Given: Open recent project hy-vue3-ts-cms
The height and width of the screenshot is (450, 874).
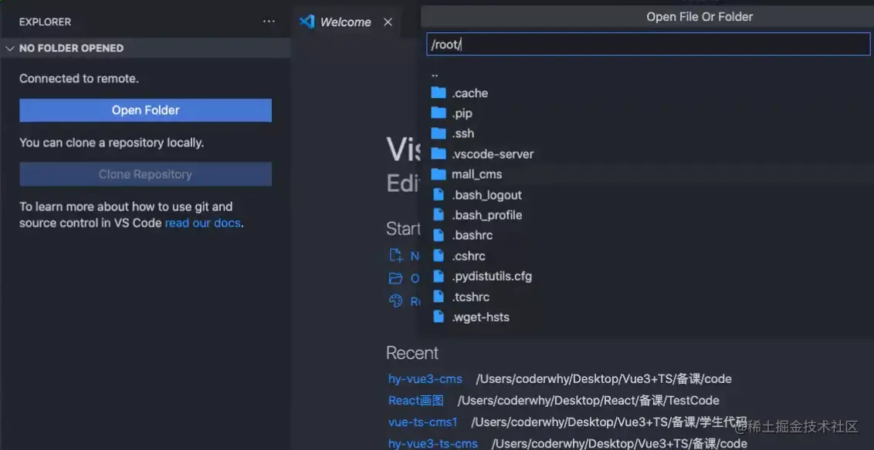Looking at the screenshot, I should point(433,443).
